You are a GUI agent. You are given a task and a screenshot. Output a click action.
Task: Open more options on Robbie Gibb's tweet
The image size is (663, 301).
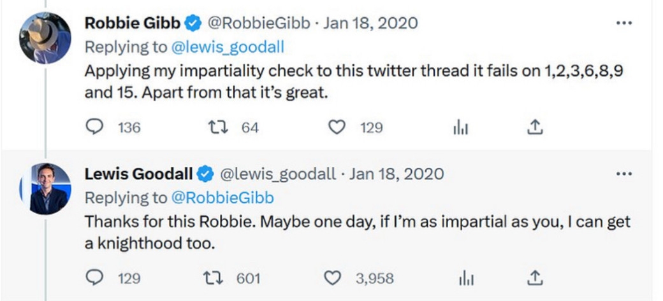(623, 24)
